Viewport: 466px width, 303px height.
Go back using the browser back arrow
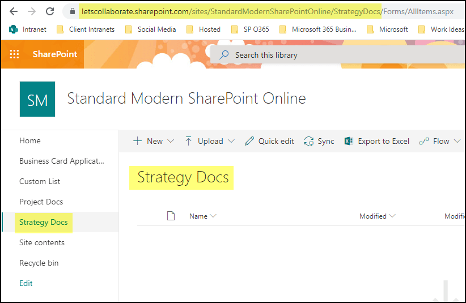coord(14,11)
